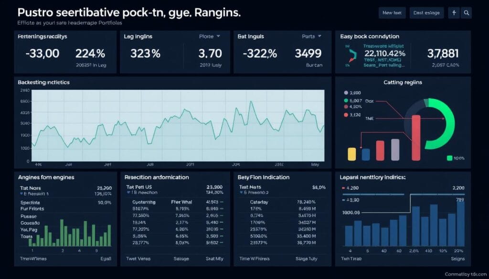
Task: Click the plus icon beside search
Action: [x=454, y=13]
